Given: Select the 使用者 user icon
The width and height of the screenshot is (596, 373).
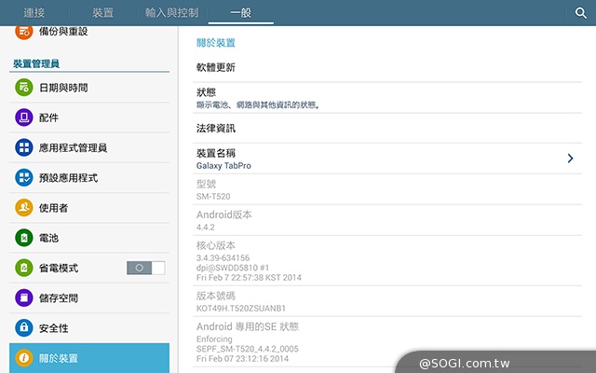Looking at the screenshot, I should [x=24, y=207].
